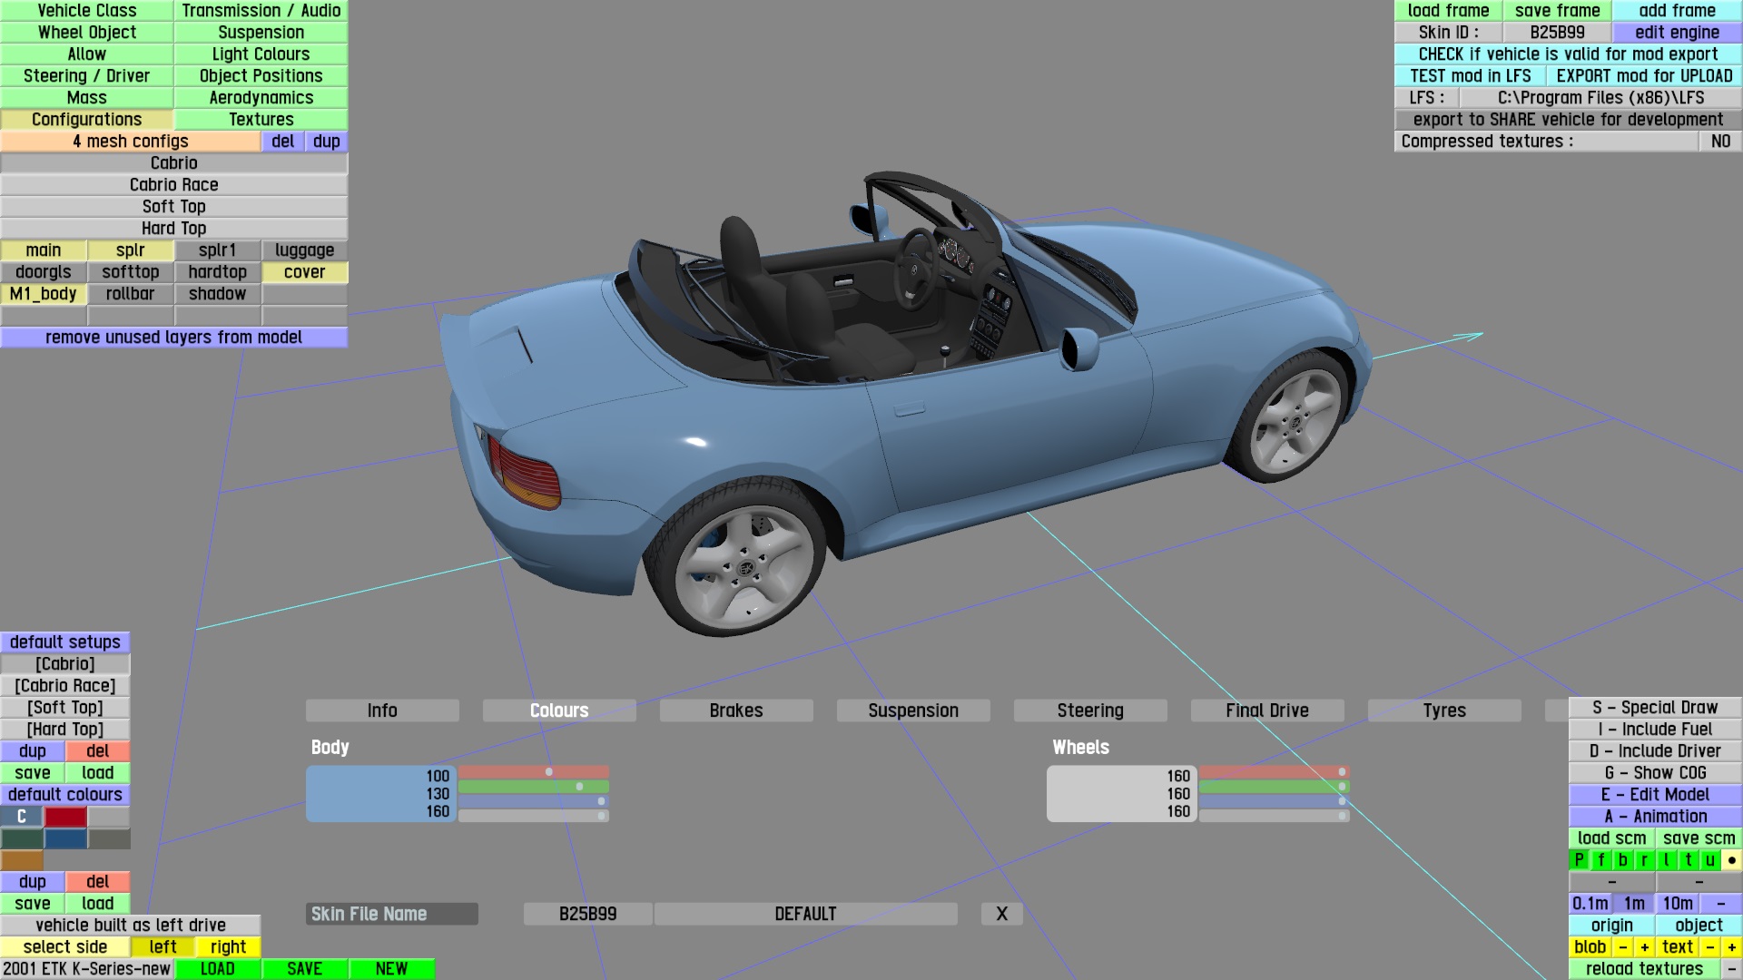Click the P perspective view button
This screenshot has height=980, width=1743.
coord(1579,859)
